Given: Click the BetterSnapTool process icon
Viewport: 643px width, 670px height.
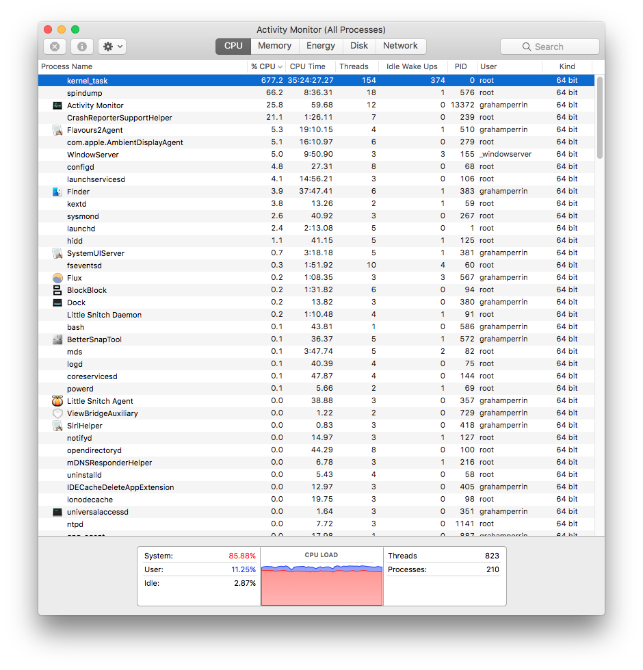Looking at the screenshot, I should coord(57,339).
